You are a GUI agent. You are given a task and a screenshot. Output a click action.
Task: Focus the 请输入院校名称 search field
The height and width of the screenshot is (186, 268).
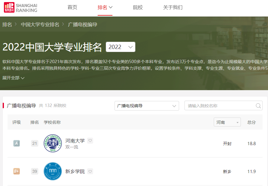(x=223, y=105)
